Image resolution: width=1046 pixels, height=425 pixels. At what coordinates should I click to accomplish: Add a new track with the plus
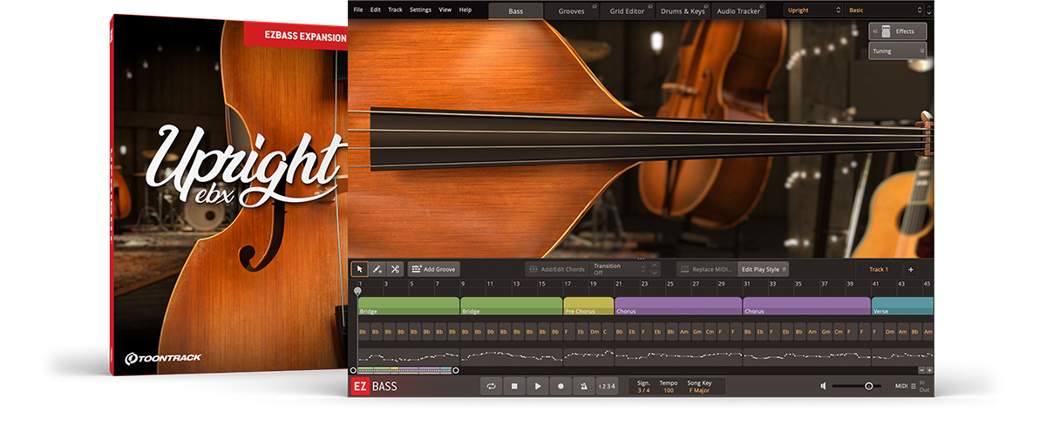[x=911, y=269]
